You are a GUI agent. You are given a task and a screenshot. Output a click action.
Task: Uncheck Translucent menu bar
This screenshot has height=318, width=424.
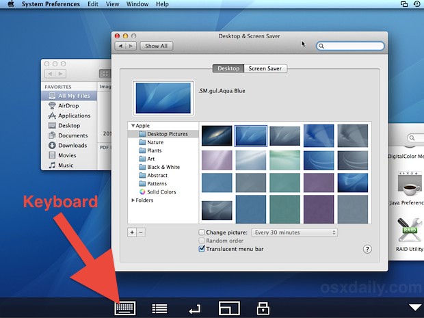(x=202, y=249)
